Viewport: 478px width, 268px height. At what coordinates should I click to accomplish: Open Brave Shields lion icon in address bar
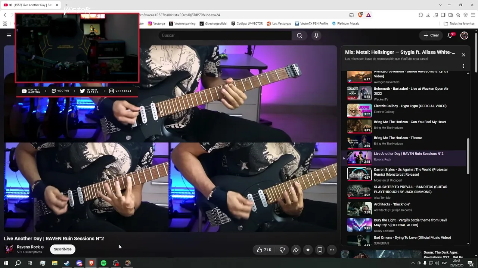[x=360, y=15]
